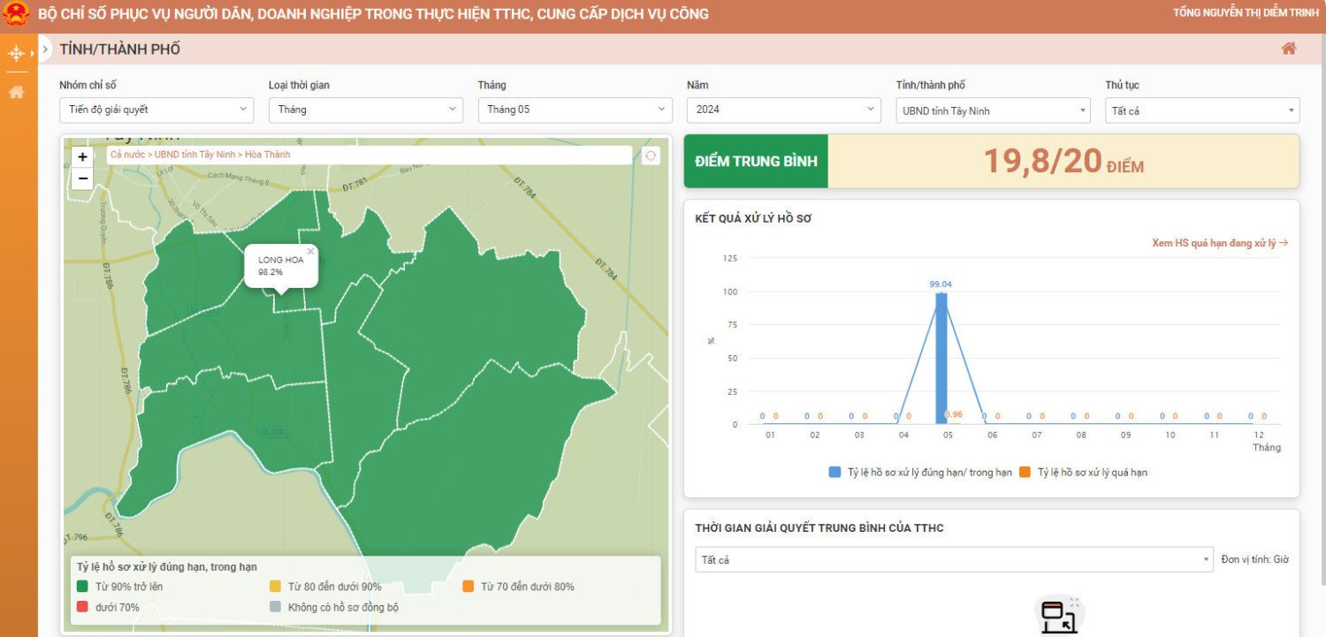Click the 99.04 chart value label
Screen dimensions: 1326x637
941,284
